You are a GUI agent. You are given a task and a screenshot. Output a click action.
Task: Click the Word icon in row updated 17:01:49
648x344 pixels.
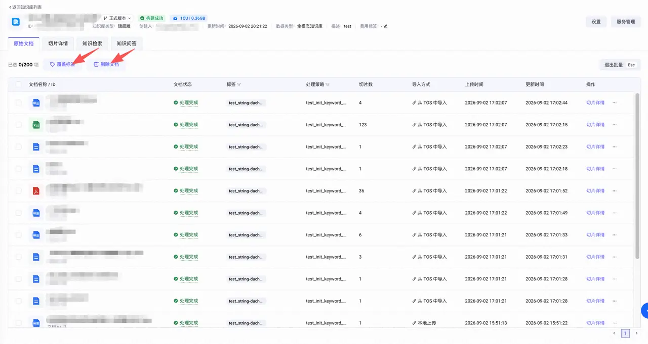(x=36, y=213)
